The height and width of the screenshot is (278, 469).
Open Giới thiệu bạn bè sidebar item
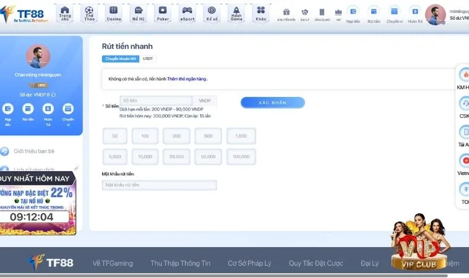click(34, 151)
